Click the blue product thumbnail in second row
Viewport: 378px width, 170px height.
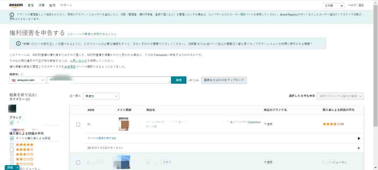(x=122, y=162)
